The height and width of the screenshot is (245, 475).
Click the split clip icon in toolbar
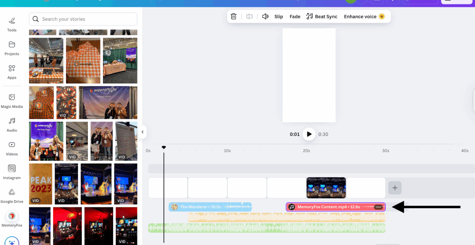tap(249, 16)
